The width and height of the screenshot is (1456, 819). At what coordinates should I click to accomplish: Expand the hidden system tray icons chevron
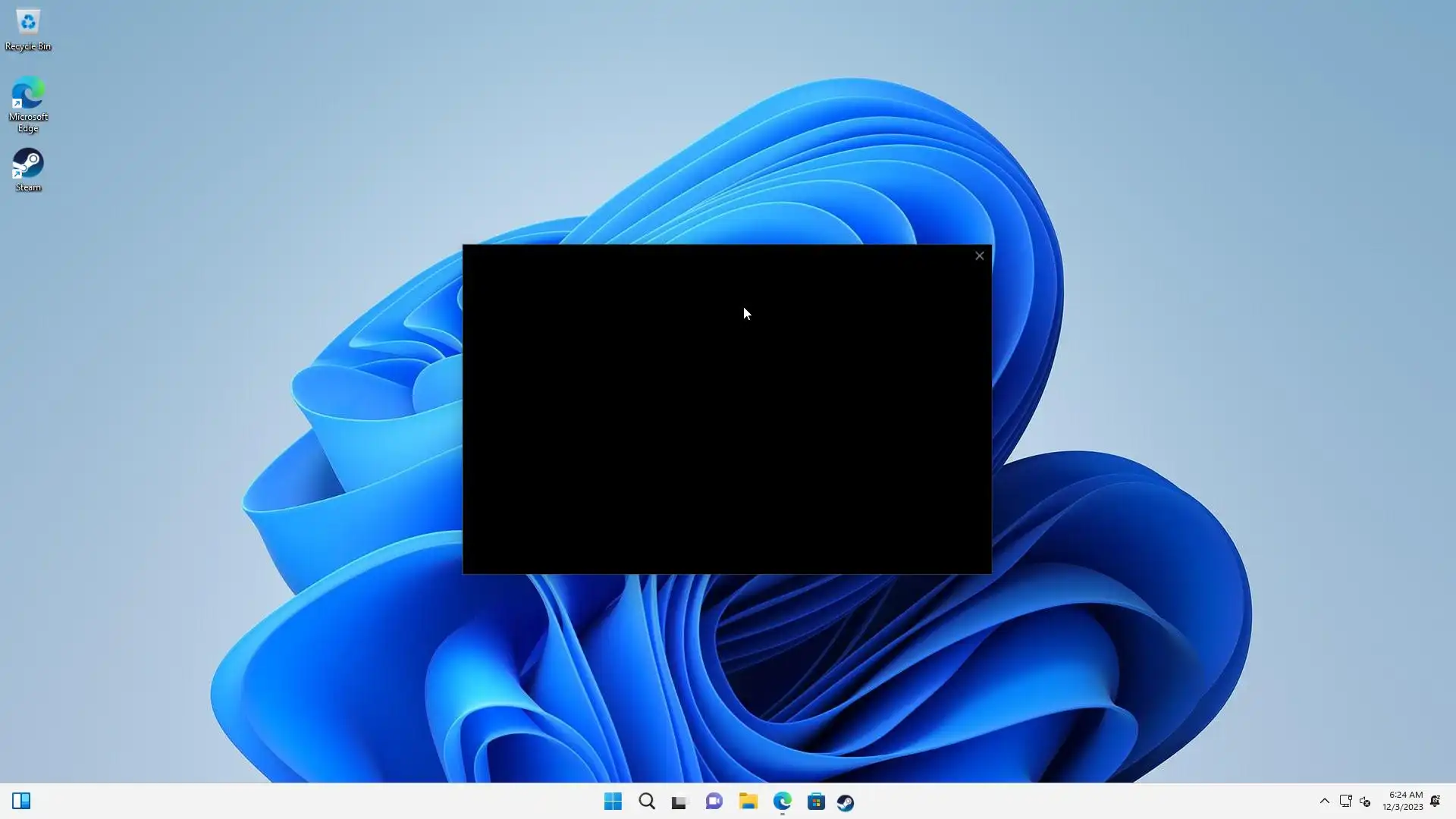coord(1325,801)
